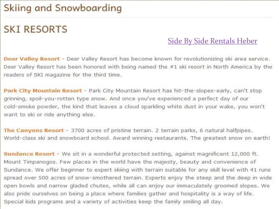Click the Skiing and Snowboarding page title

tap(63, 8)
